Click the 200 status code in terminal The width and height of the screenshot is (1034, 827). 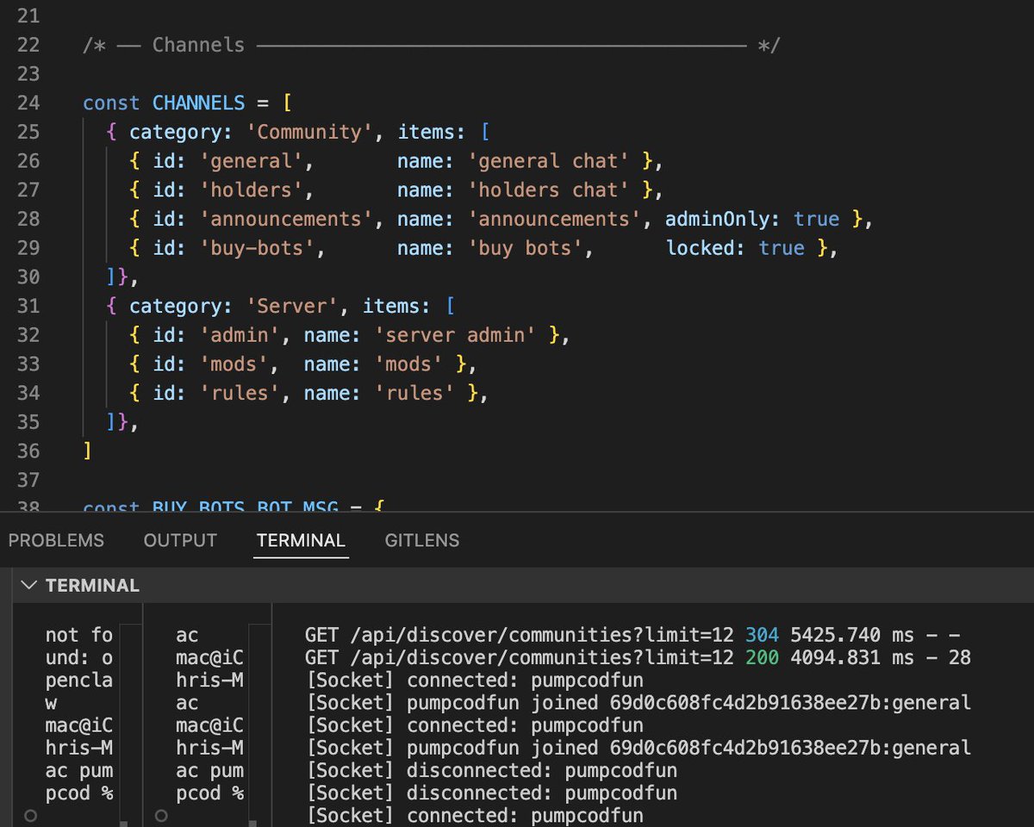pyautogui.click(x=762, y=657)
